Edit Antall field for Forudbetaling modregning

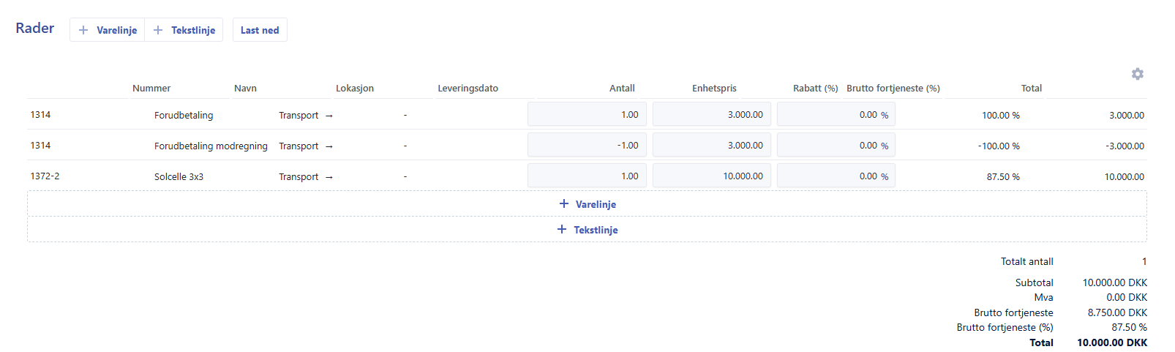[x=587, y=146]
